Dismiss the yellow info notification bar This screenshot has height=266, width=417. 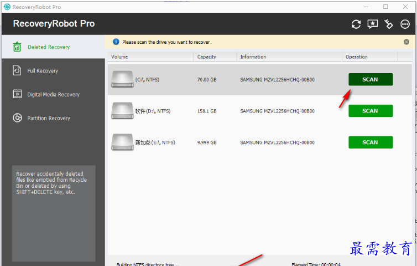click(406, 42)
